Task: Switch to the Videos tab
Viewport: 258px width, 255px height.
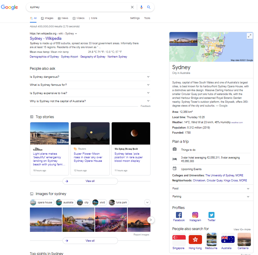Action: coord(79,18)
